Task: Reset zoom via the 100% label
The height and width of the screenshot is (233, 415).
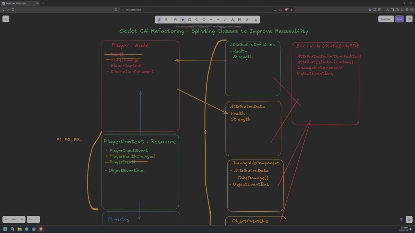Action: (14, 219)
